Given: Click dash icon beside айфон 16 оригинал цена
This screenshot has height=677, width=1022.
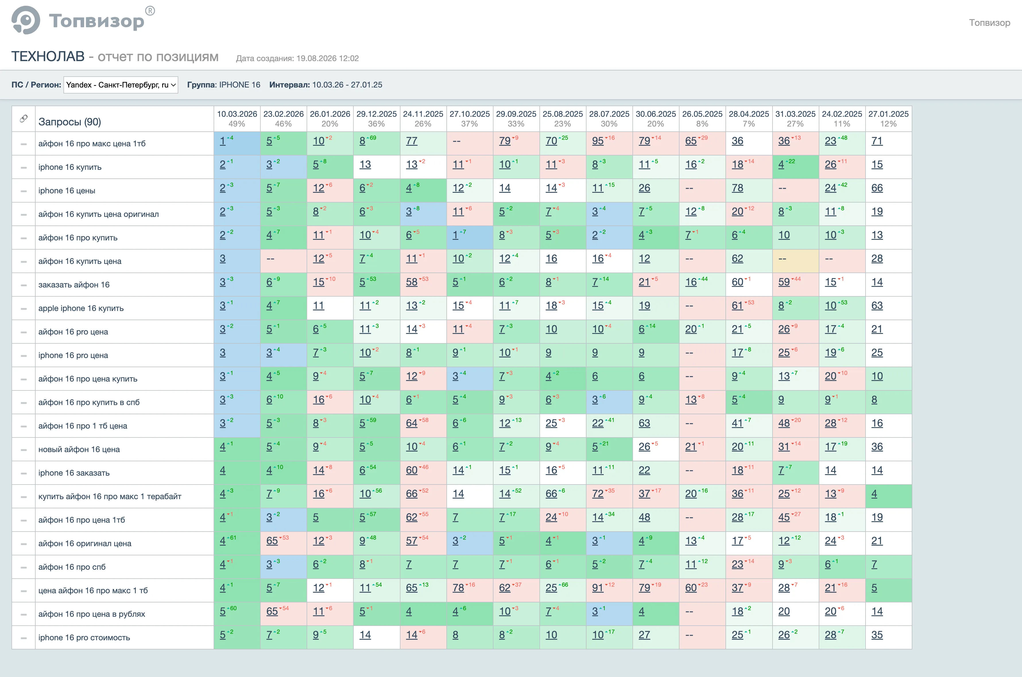Looking at the screenshot, I should pyautogui.click(x=24, y=544).
